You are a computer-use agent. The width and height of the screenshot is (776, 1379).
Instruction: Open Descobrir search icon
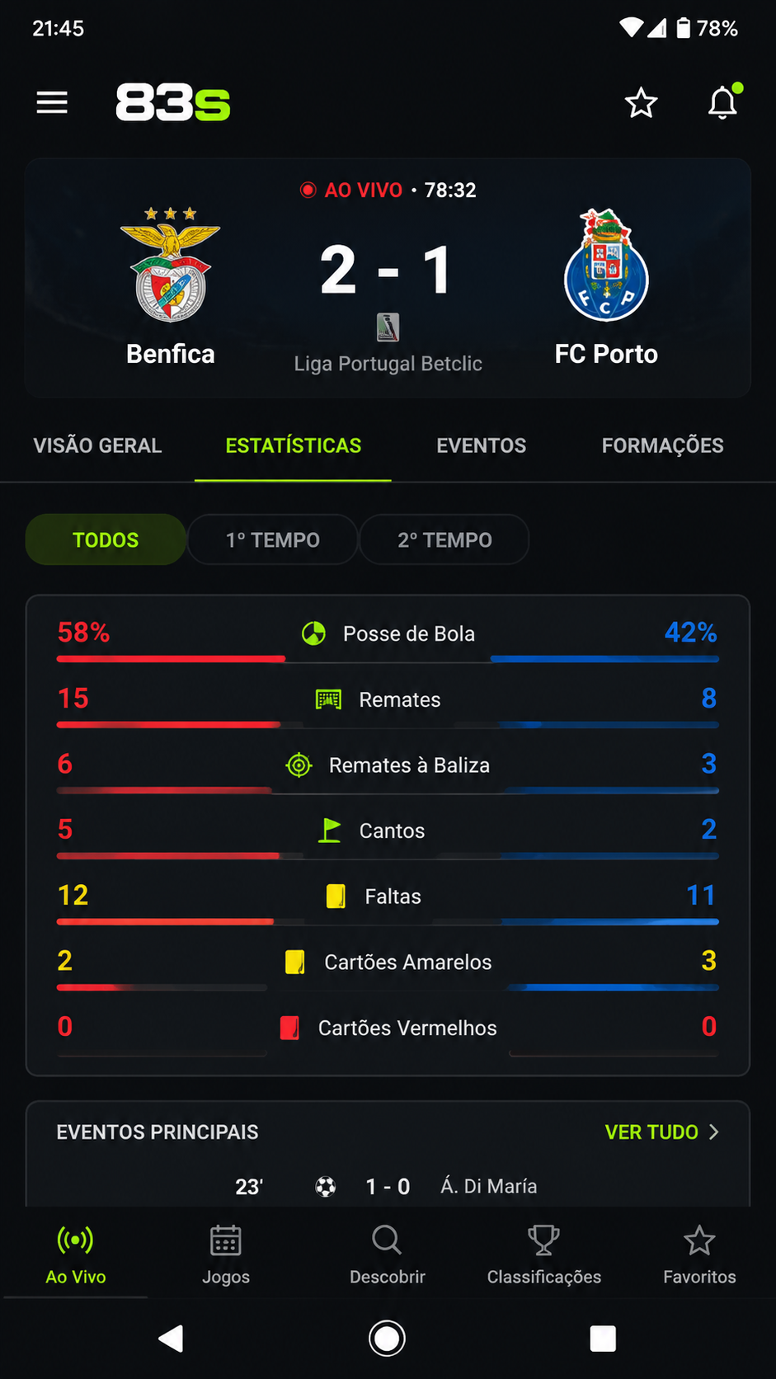click(x=387, y=1240)
